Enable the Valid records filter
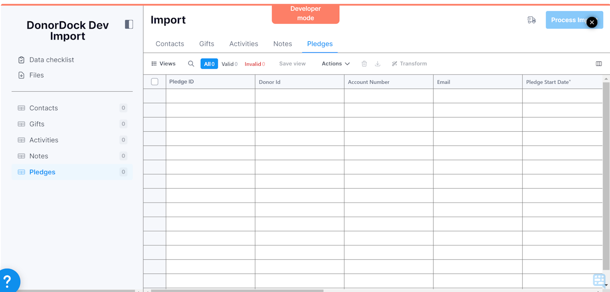Viewport: 610px width, 292px height. (x=229, y=63)
